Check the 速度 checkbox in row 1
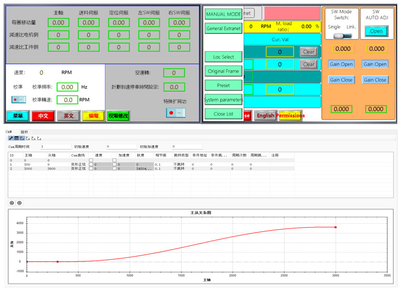The image size is (402, 291). (91, 164)
